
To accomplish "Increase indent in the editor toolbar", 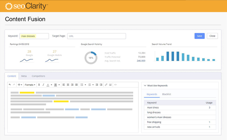I will click(101, 85).
